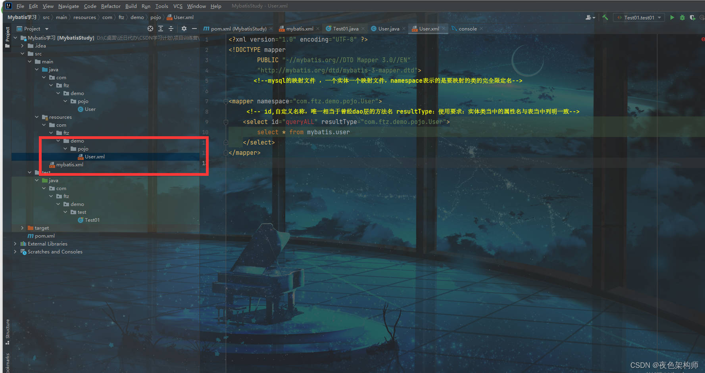
Task: Click demo breadcrumb in navigation bar
Action: point(137,17)
